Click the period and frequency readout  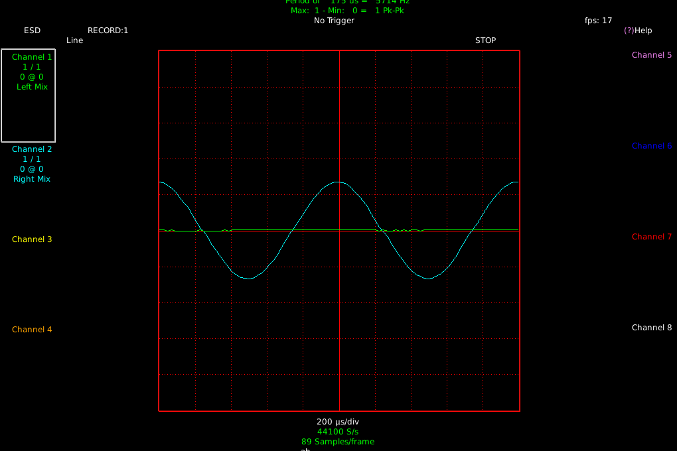347,2
